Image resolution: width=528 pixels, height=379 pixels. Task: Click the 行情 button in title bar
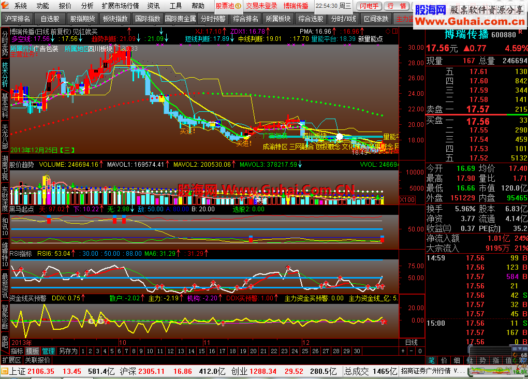(x=397, y=6)
